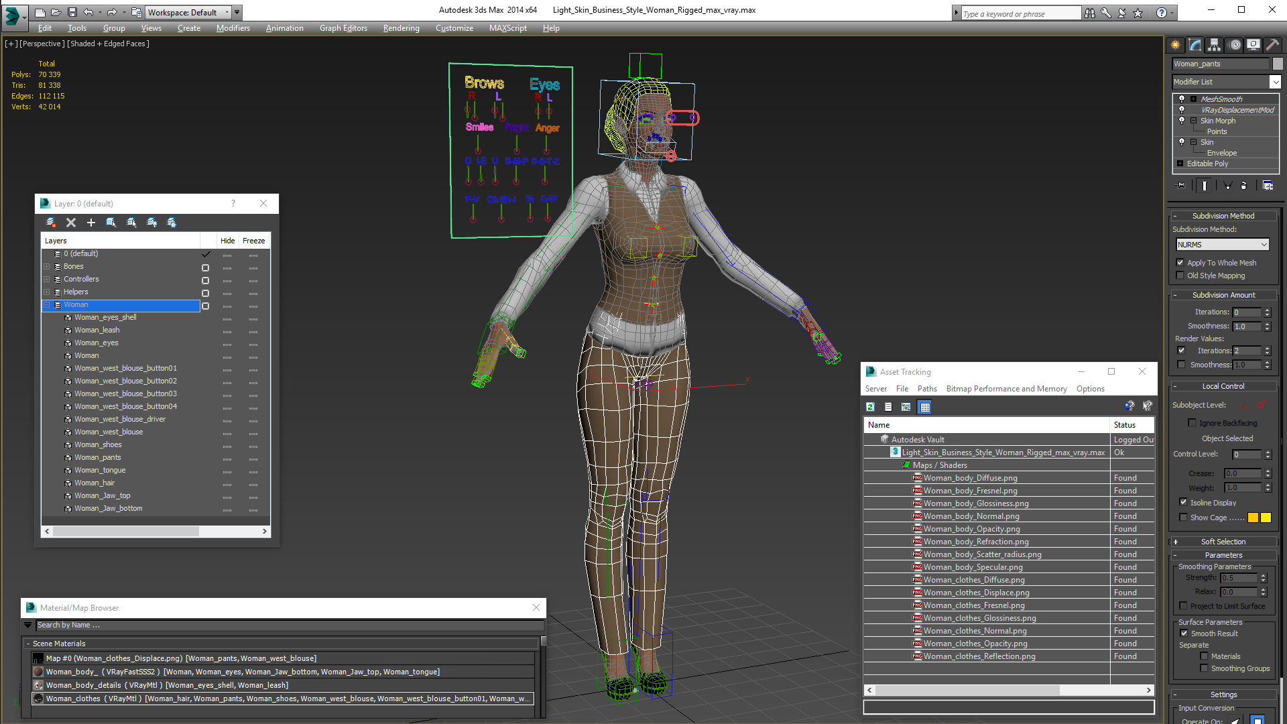Viewport: 1287px width, 724px height.
Task: Click Freeze All Layers snowflake icon
Action: click(172, 223)
